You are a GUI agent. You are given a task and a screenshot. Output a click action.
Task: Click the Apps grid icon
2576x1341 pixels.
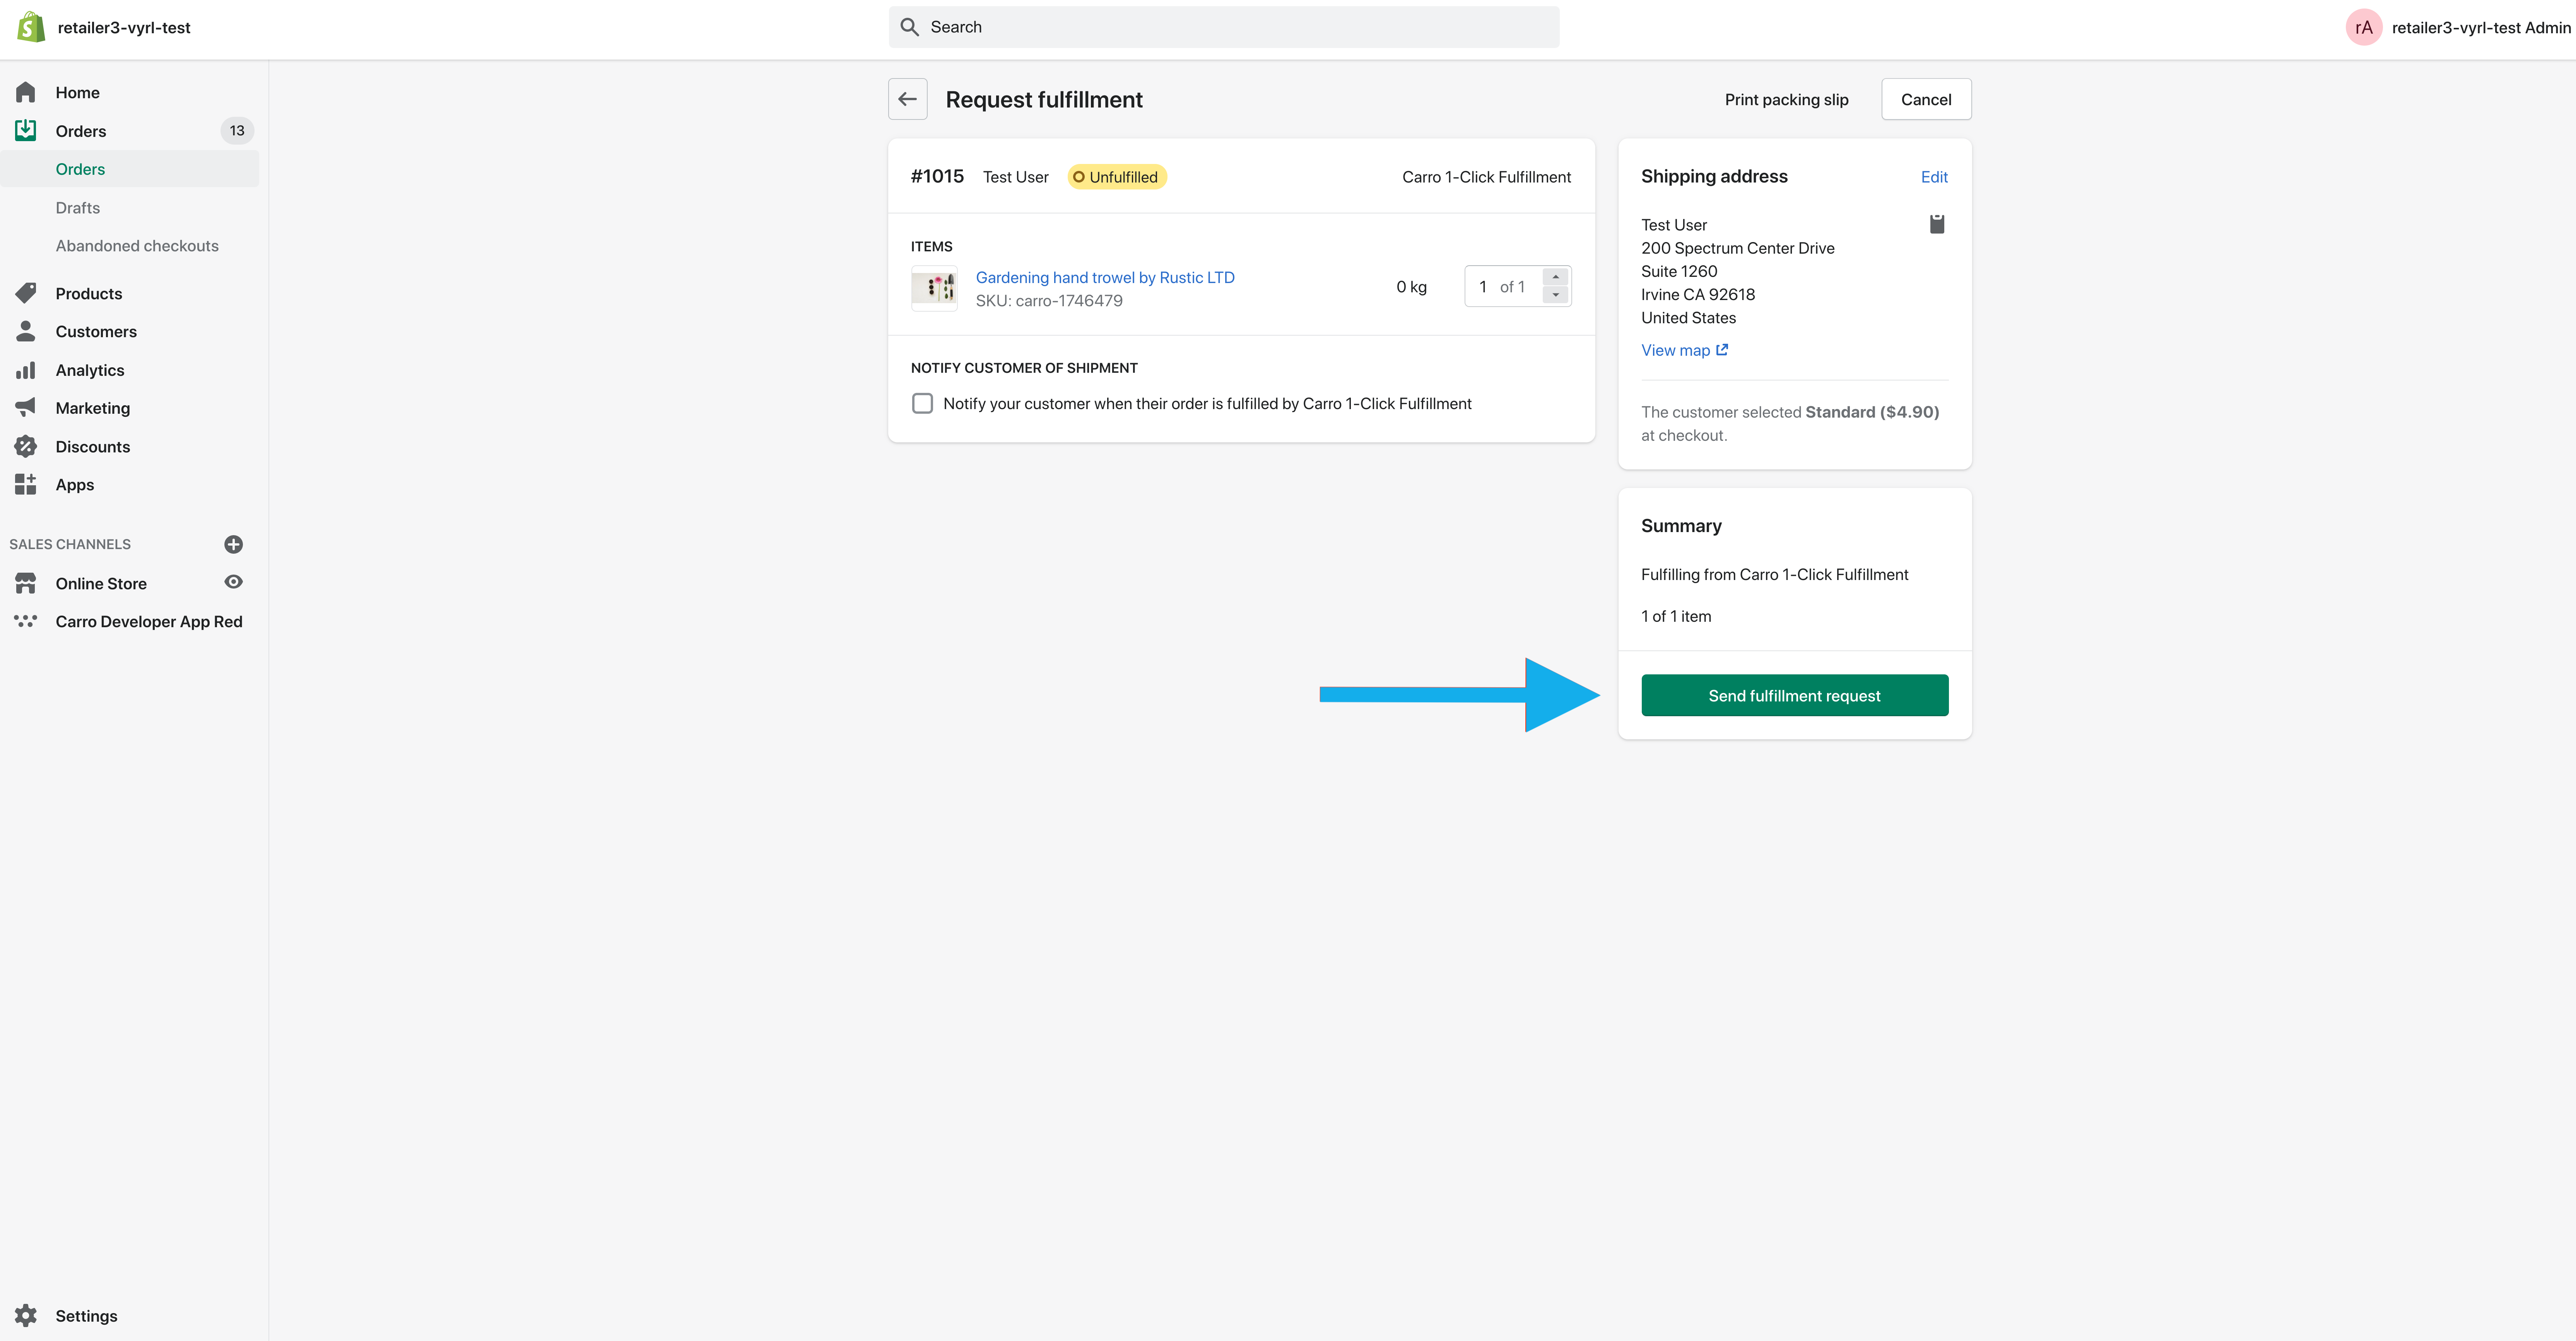(26, 485)
